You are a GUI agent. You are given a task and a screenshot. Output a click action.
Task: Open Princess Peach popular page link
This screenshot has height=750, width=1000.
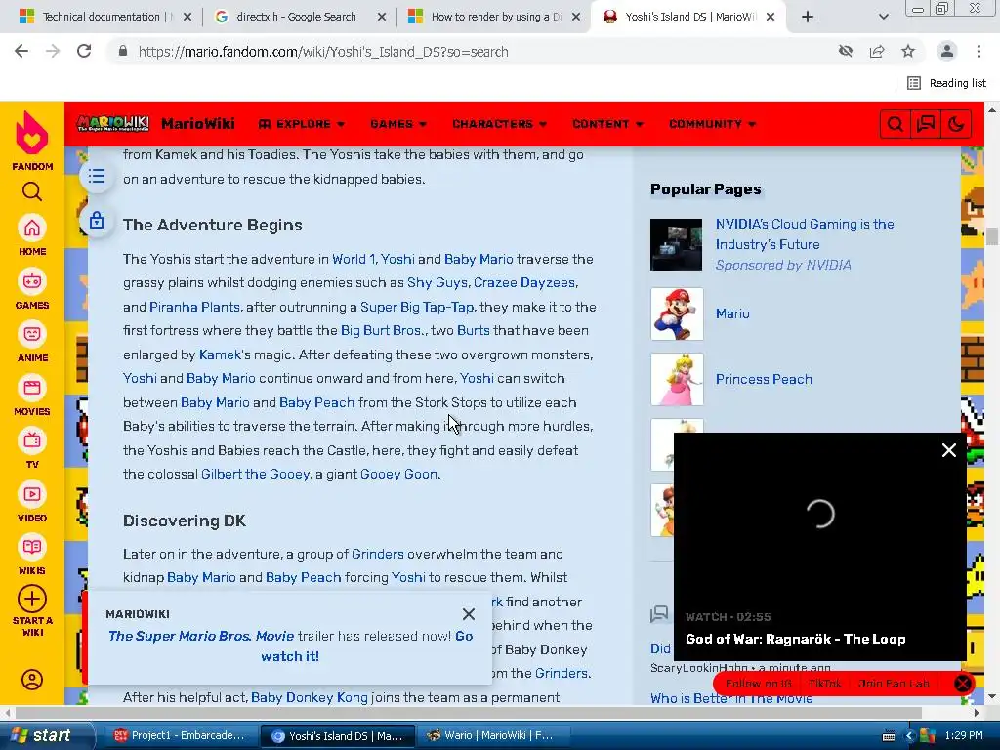764,379
